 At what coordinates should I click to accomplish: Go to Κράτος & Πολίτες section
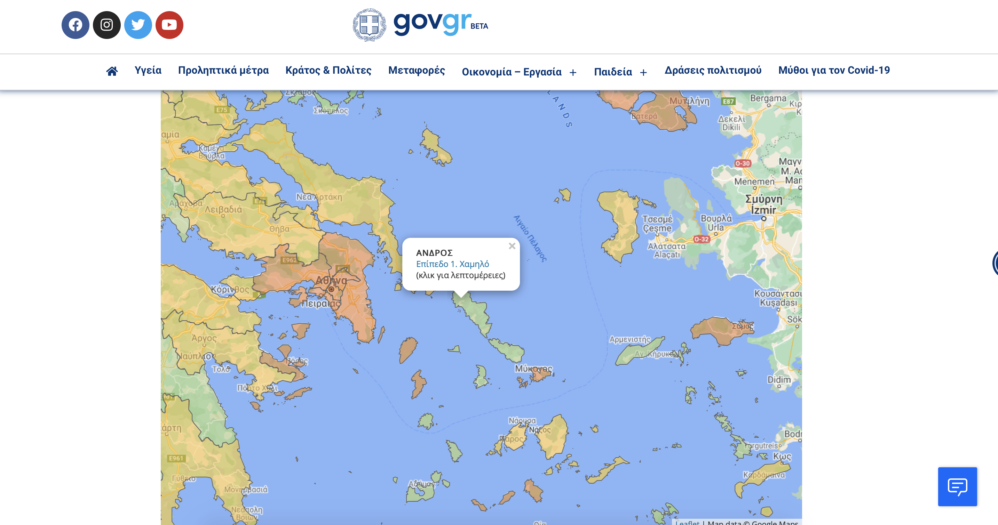click(328, 71)
